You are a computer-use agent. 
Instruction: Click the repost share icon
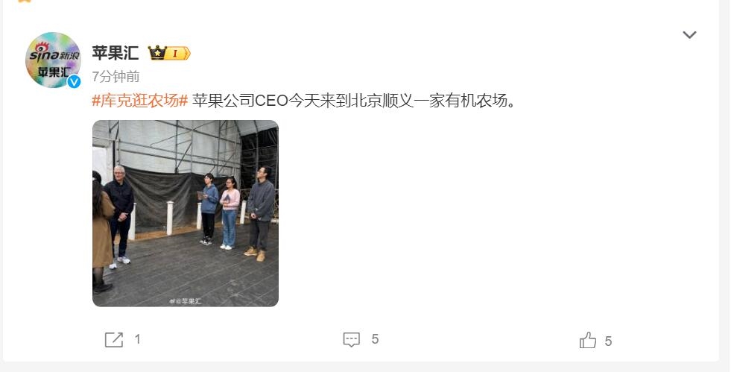(114, 340)
